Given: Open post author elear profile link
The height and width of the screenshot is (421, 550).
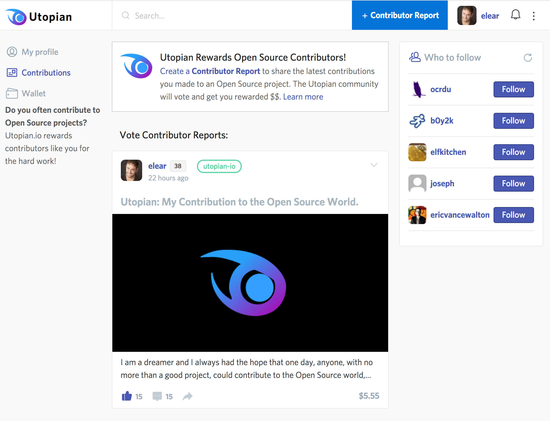Looking at the screenshot, I should (157, 166).
